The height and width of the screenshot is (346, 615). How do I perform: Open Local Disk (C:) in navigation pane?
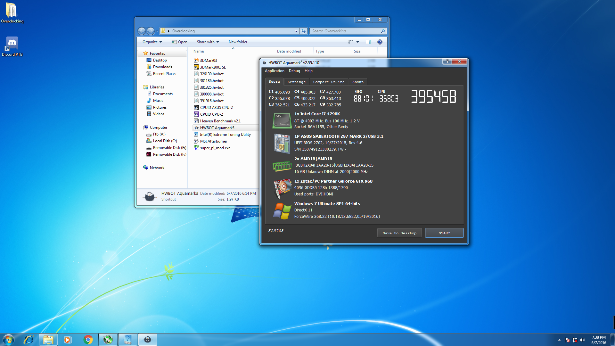click(x=162, y=141)
